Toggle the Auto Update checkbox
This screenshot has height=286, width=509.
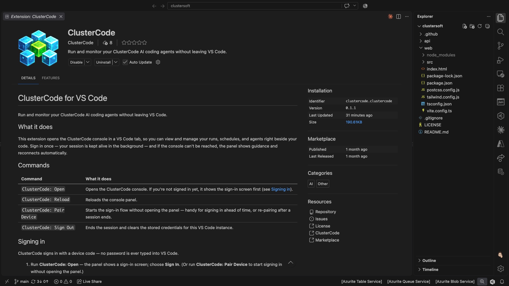click(x=125, y=62)
